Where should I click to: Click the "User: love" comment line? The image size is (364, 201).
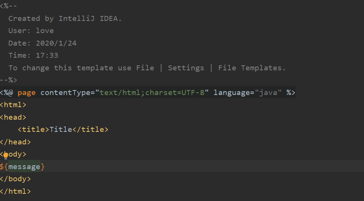tap(31, 31)
